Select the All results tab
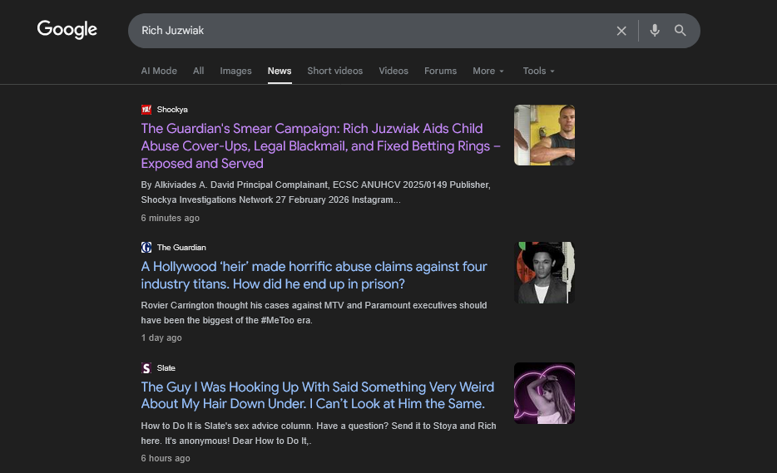777x473 pixels. tap(198, 71)
